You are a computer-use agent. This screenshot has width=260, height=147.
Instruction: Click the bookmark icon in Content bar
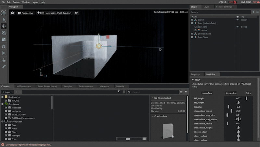124,92
